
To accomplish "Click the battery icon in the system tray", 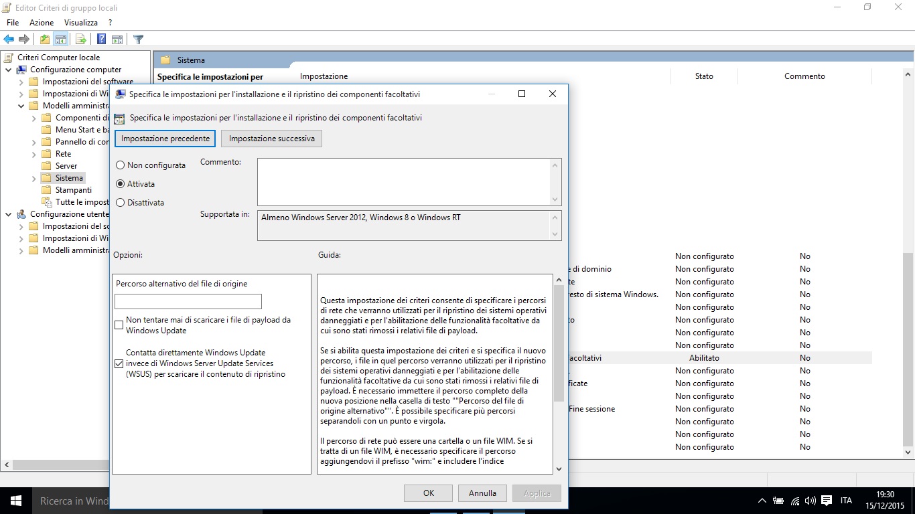I will 778,501.
